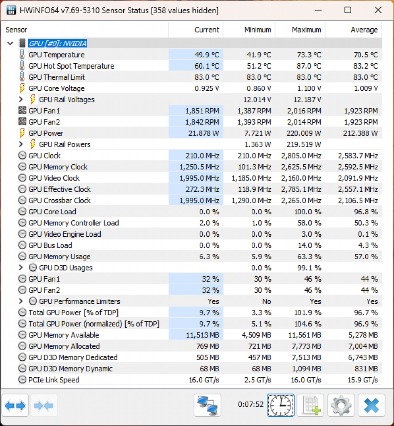
Task: Click the icon beside GPU Core Load
Action: (22, 211)
